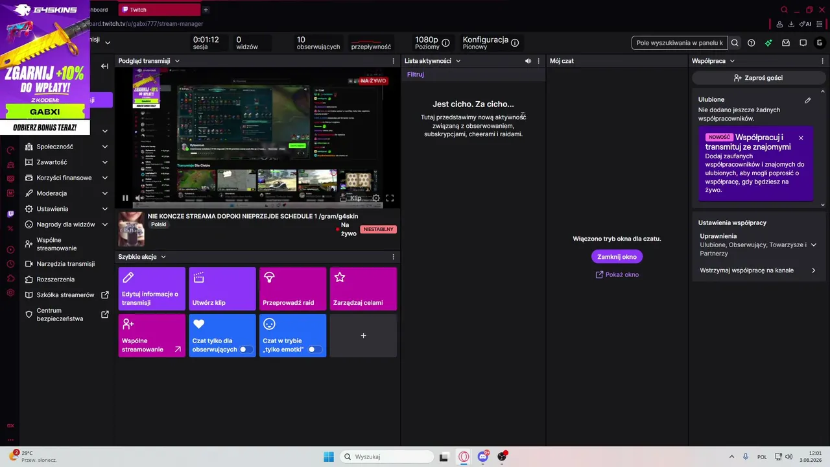The height and width of the screenshot is (467, 830).
Task: Click the browser tab search magnifier icon
Action: (x=784, y=10)
